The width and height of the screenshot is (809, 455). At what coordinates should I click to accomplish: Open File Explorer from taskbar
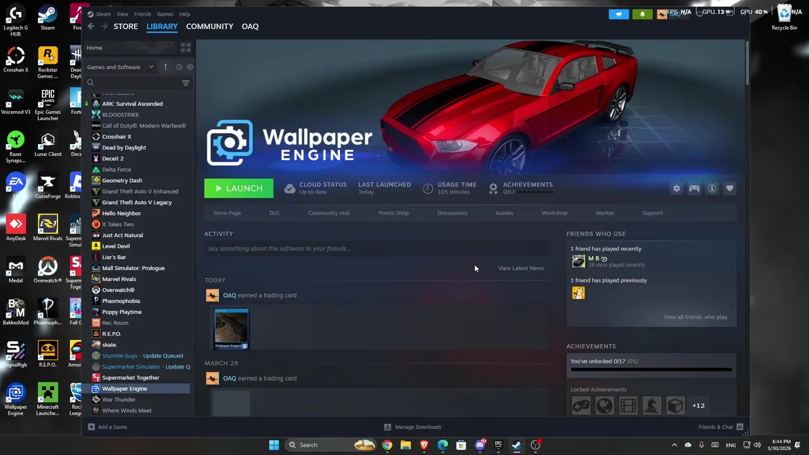406,445
